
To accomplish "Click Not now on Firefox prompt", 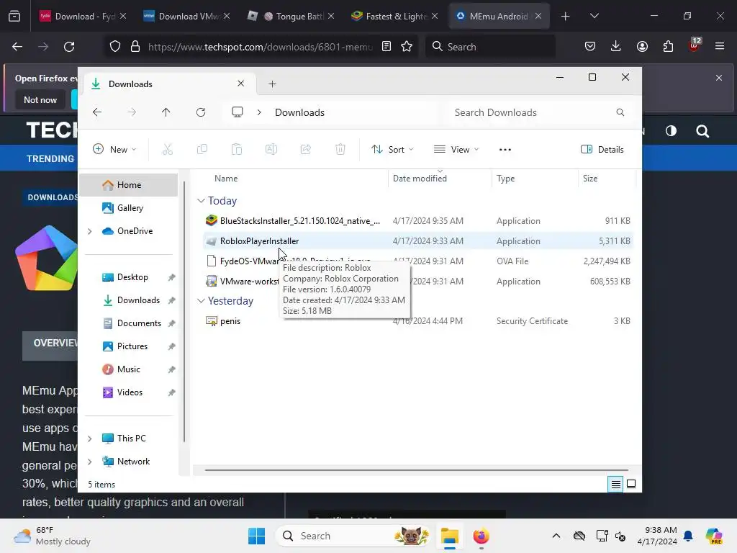I will click(x=40, y=100).
